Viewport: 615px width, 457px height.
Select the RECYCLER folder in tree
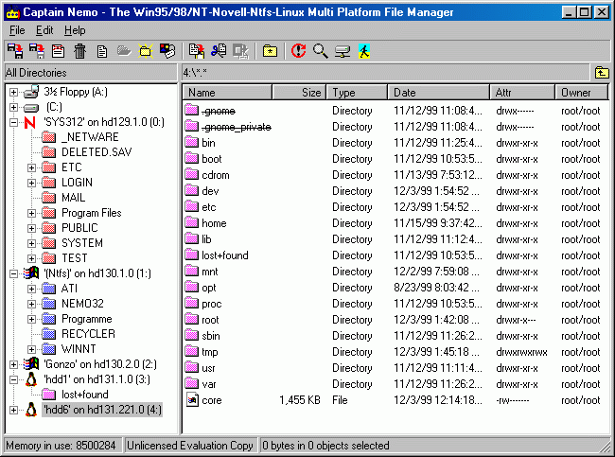(x=88, y=334)
